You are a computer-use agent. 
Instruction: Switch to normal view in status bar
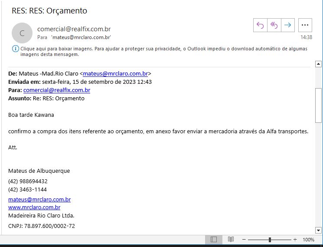coord(213,240)
